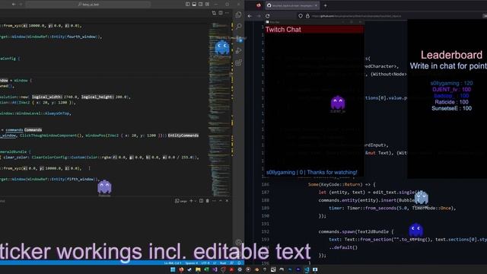The image size is (487, 274).
Task: Toggle secondary sidebar layout icon in VS Code title bar
Action: click(x=201, y=4)
